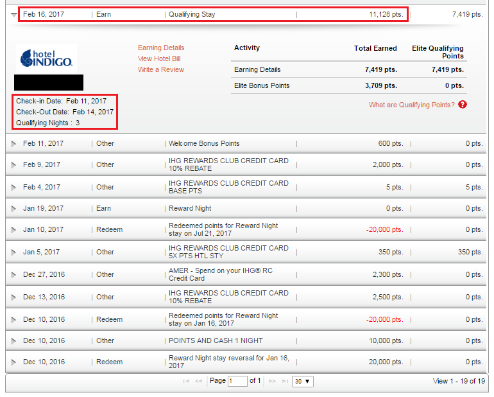Click the red question mark help icon

pyautogui.click(x=463, y=105)
